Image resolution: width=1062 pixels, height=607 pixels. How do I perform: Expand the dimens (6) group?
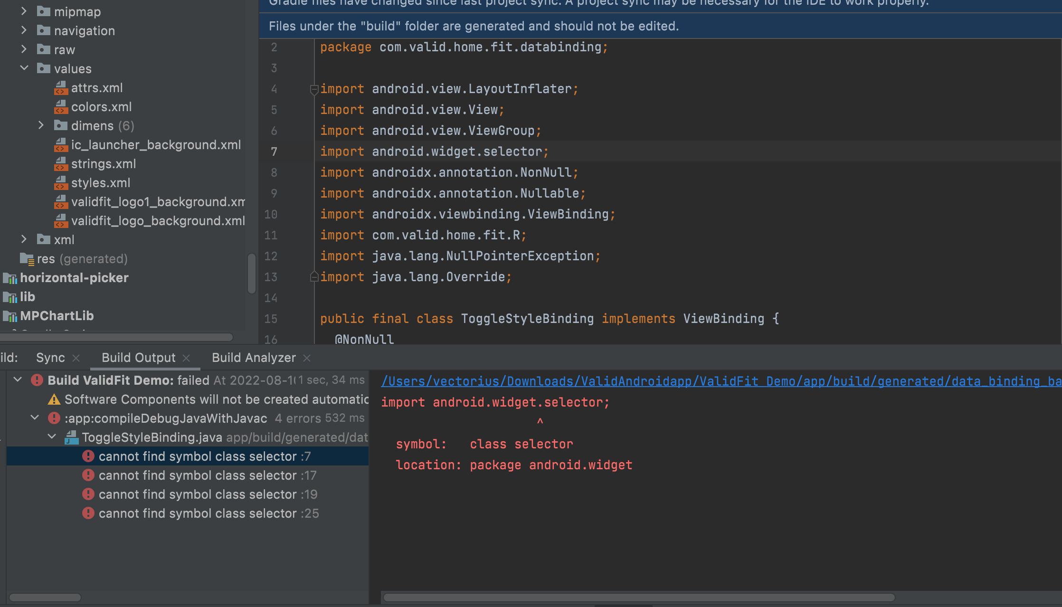pos(41,125)
